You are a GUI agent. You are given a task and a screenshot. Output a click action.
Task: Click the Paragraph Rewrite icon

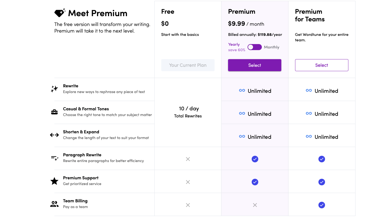click(54, 158)
